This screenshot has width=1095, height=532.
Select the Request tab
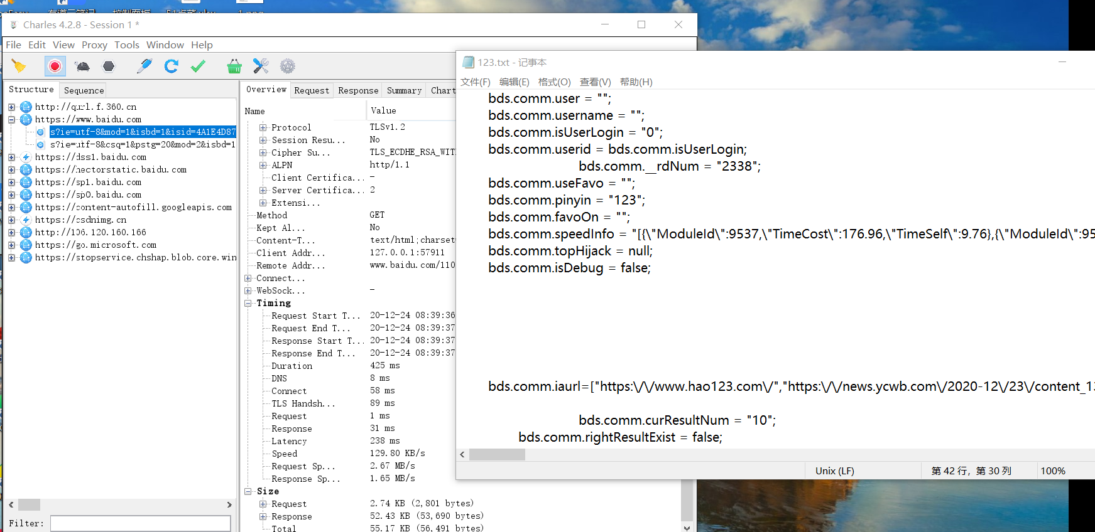point(312,90)
